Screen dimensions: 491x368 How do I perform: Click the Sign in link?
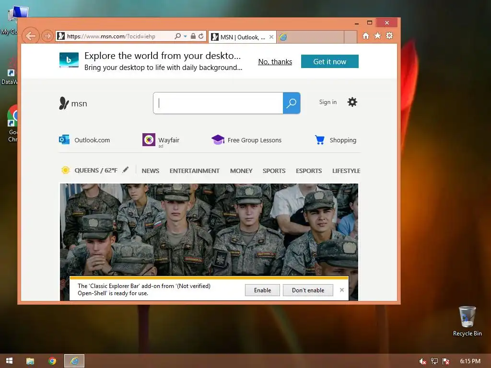click(328, 102)
